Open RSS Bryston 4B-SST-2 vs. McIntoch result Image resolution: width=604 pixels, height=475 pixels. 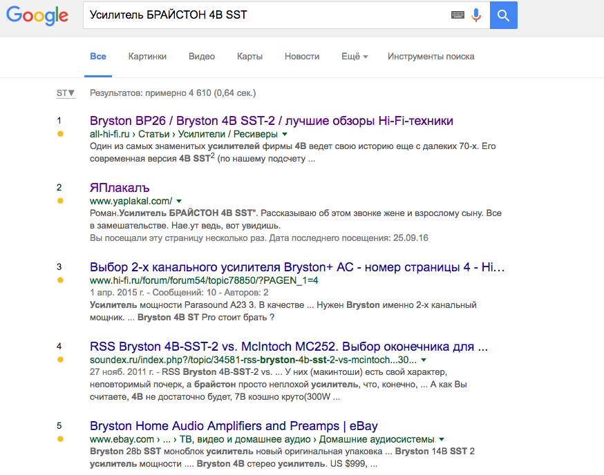click(289, 347)
